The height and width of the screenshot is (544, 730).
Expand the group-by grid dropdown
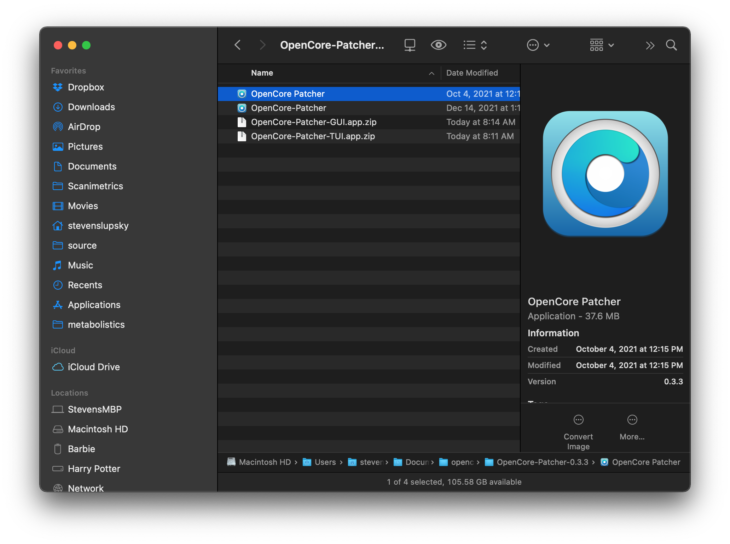pos(602,45)
